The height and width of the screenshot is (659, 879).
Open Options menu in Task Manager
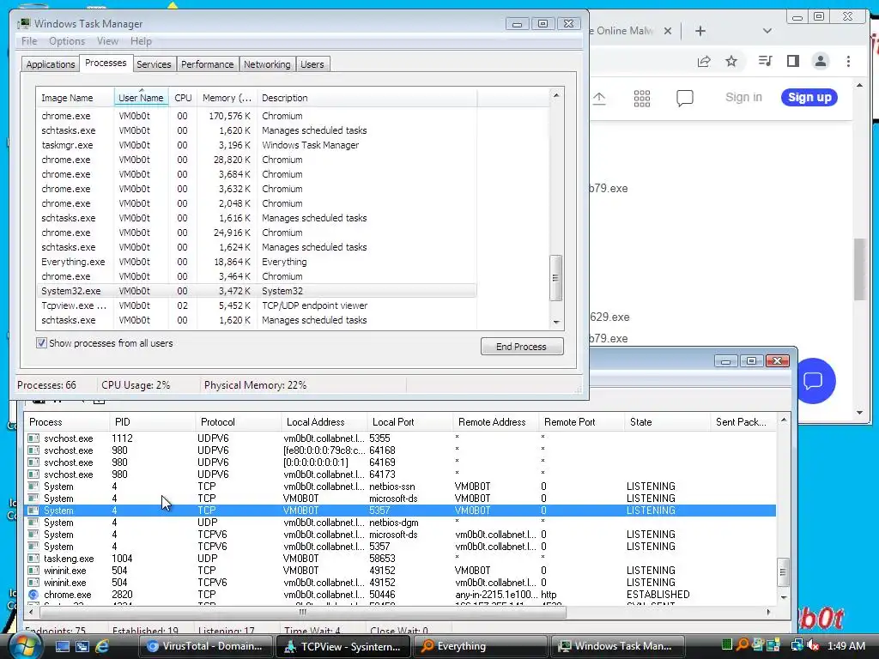(67, 41)
